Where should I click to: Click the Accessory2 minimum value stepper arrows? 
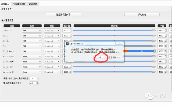(70, 72)
